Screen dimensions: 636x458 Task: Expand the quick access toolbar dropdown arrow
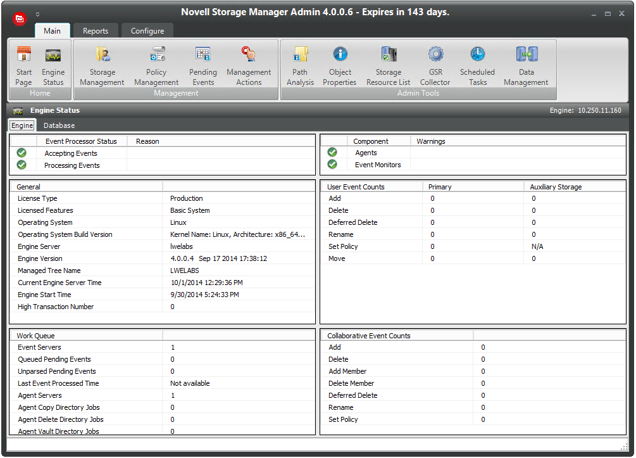pos(37,14)
